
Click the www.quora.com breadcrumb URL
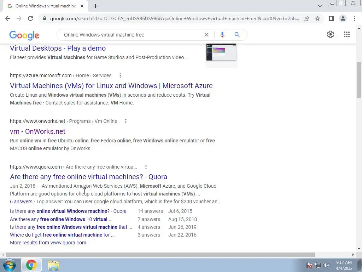point(74,167)
